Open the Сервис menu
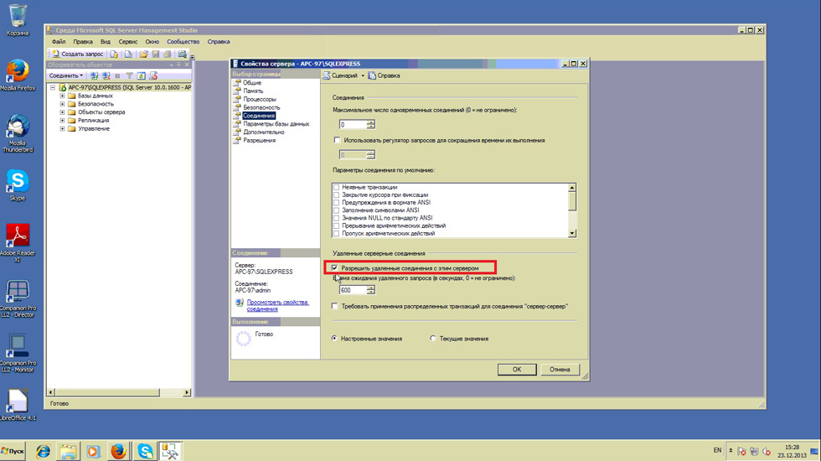821x461 pixels. coord(127,41)
